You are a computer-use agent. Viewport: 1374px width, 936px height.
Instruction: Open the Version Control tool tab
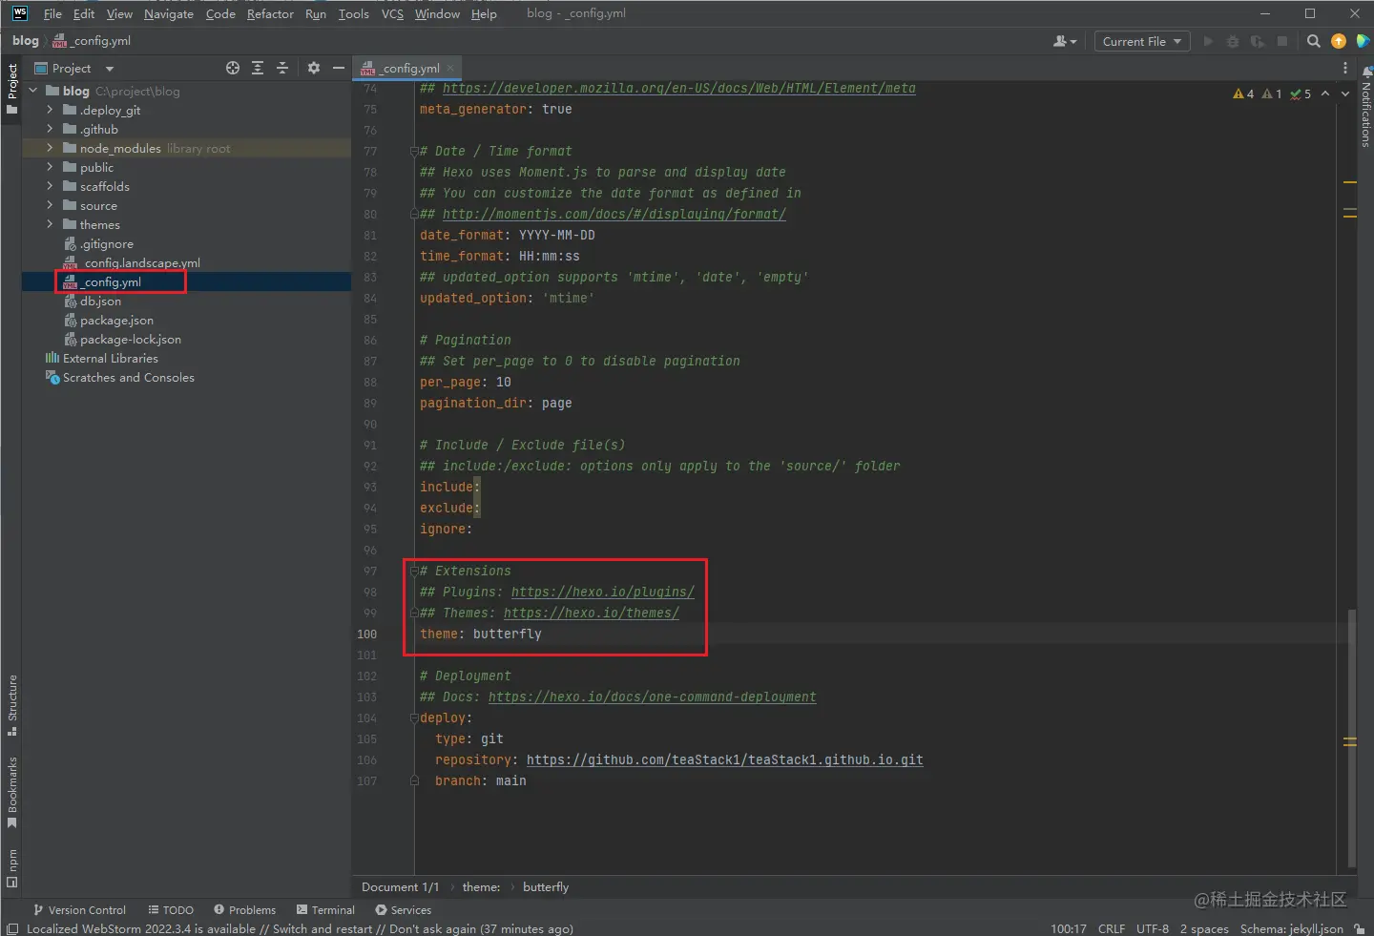tap(80, 910)
